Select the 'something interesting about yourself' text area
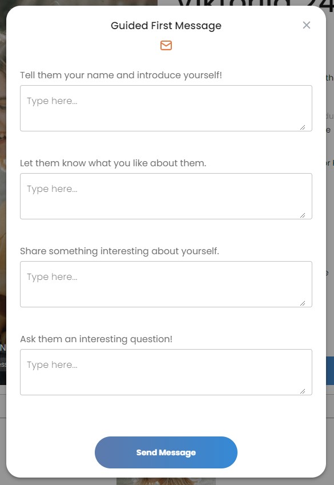Image resolution: width=334 pixels, height=485 pixels. pos(166,284)
